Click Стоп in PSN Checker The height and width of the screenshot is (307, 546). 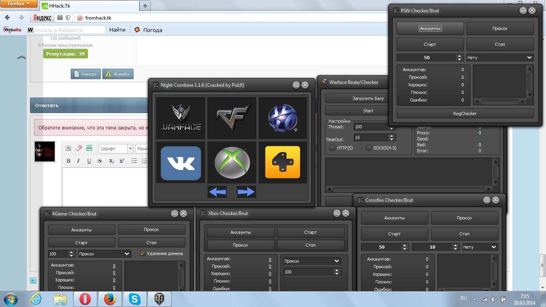coord(500,44)
